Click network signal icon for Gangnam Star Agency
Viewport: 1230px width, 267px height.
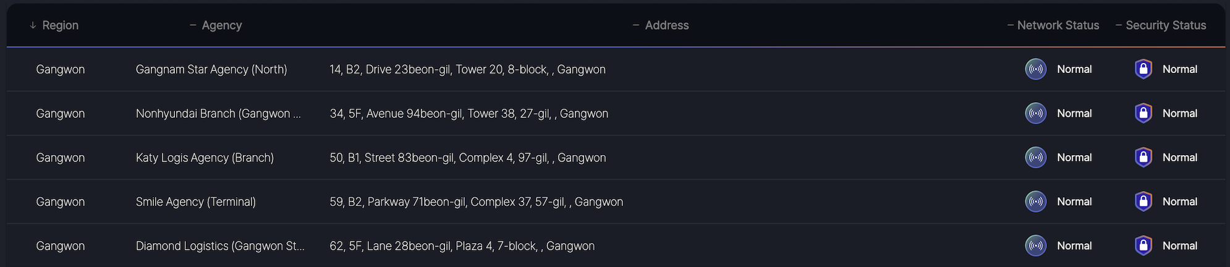coord(1035,69)
